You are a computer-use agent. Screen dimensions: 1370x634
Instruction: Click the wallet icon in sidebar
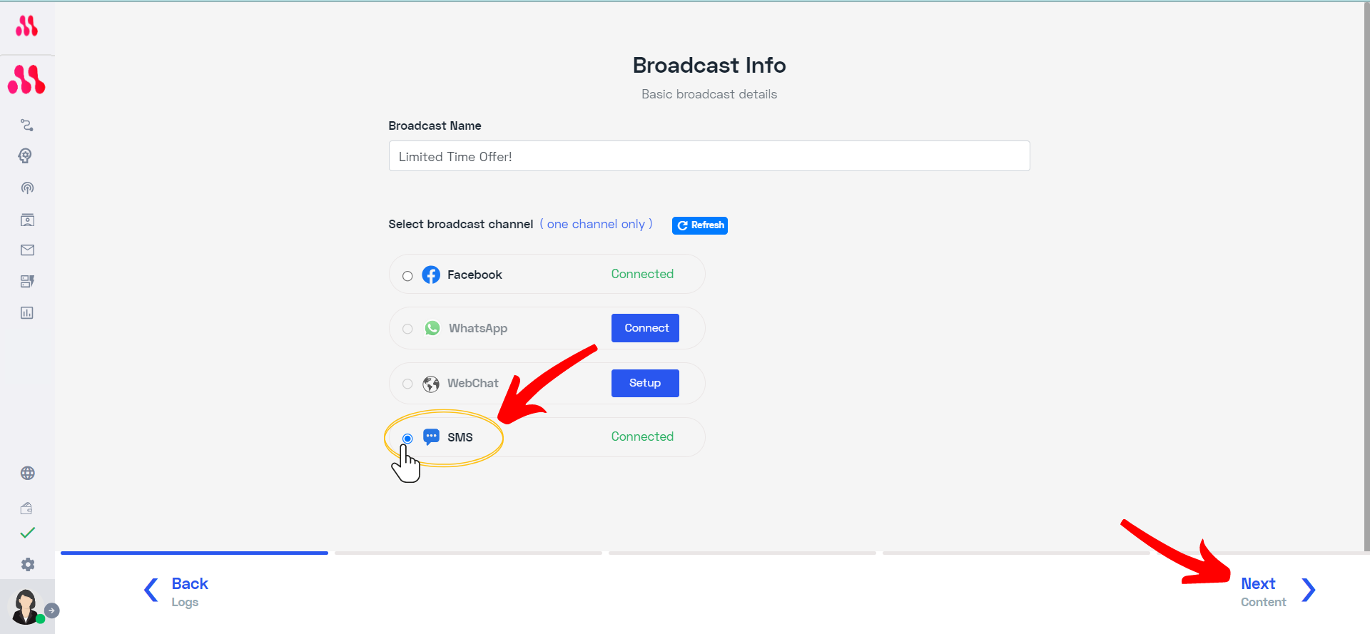26,508
